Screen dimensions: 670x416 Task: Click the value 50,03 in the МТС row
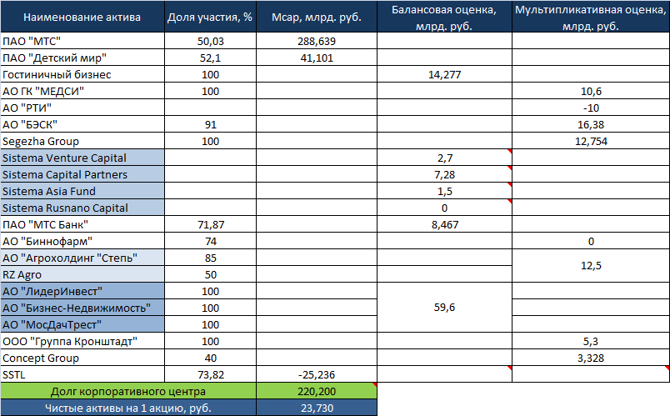[210, 41]
